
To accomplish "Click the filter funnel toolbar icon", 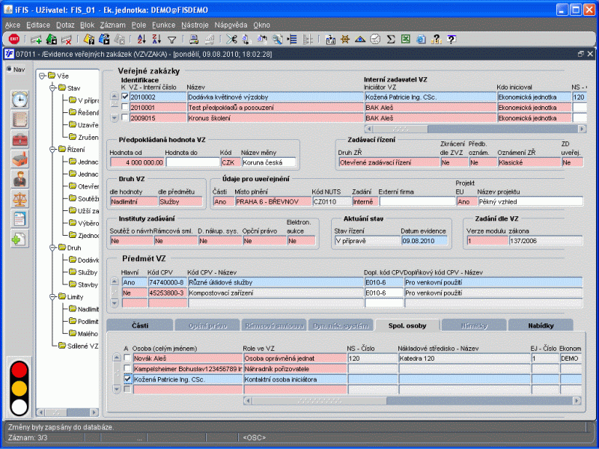I will 172,40.
